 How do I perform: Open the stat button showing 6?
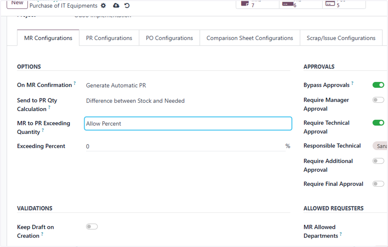pyautogui.click(x=301, y=4)
